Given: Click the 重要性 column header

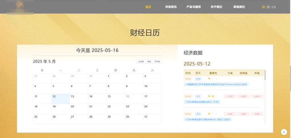Looking at the screenshot, I should coord(213,73).
